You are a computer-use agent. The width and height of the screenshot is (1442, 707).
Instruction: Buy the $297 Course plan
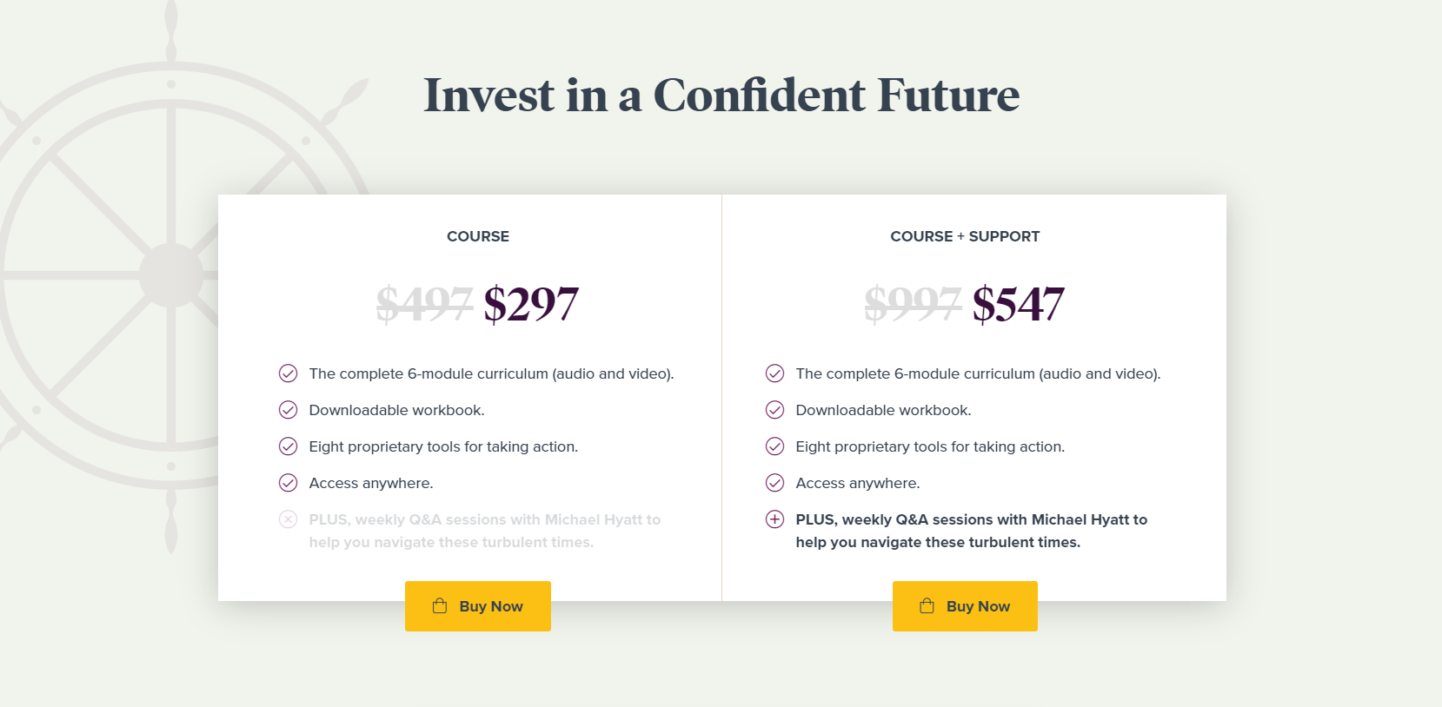pos(478,606)
